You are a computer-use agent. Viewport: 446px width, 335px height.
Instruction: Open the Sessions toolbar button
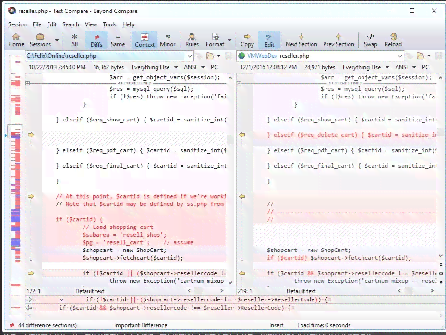click(40, 40)
